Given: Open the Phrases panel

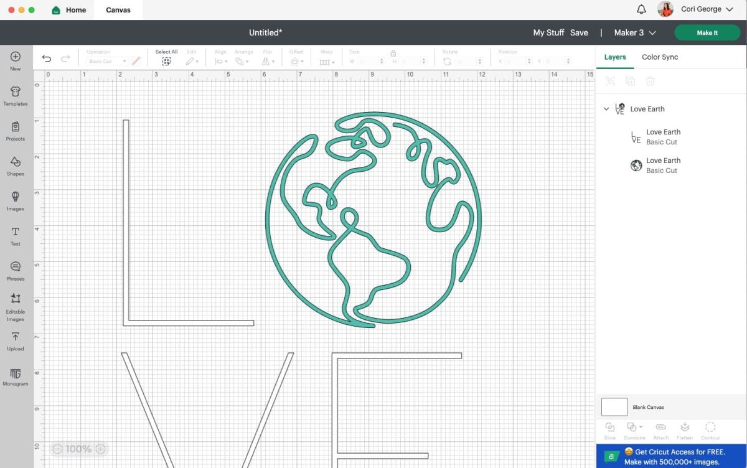Looking at the screenshot, I should click(16, 271).
